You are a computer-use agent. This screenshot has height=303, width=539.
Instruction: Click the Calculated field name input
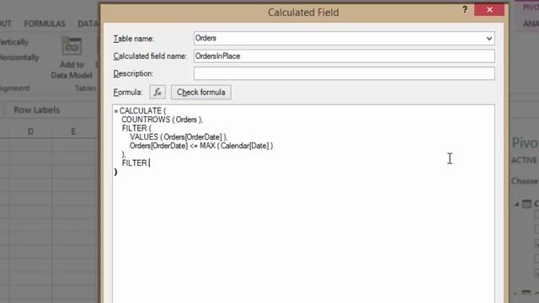point(344,56)
